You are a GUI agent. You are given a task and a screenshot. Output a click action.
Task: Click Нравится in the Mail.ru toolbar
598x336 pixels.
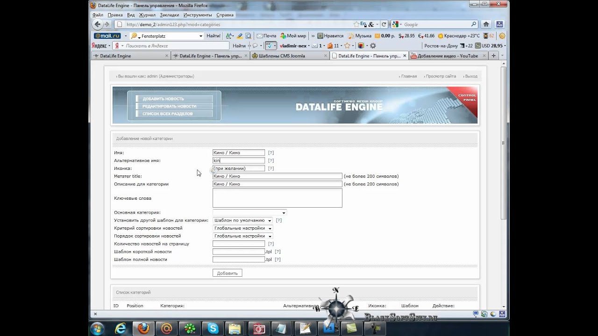(x=330, y=35)
